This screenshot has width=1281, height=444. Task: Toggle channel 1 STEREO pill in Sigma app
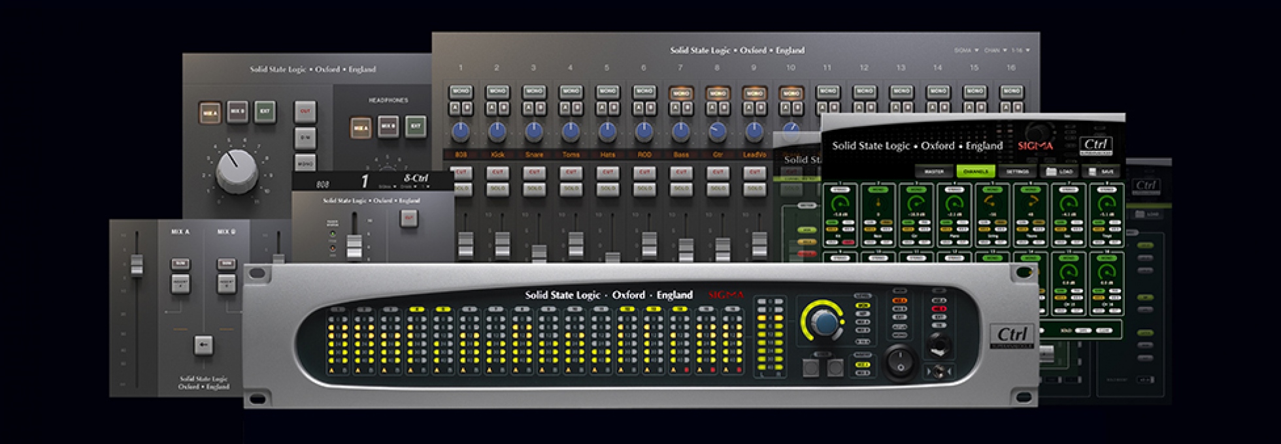(839, 190)
